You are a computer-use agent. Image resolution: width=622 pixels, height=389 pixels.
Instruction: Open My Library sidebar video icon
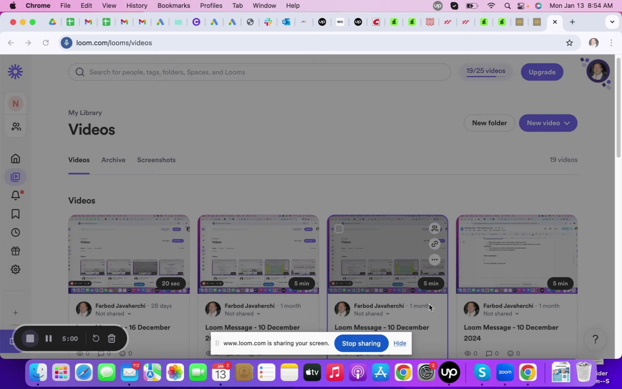[x=16, y=177]
